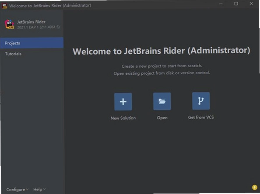Minimize the Rider welcome window
The image size is (260, 194).
221,4
